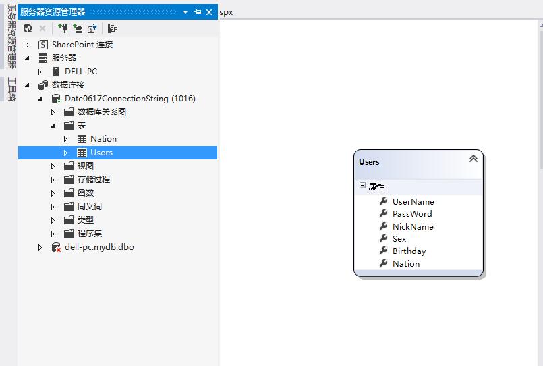This screenshot has width=543, height=366.
Task: Expand the SharePoint 连接 node
Action: (28, 45)
